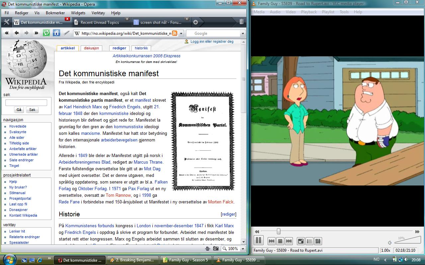Toggle fullscreen in VLC
425x265 pixels.
tap(300, 241)
